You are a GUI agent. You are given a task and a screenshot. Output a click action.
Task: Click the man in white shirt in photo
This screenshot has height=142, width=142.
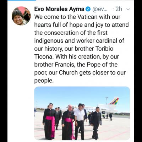pyautogui.click(x=80, y=121)
